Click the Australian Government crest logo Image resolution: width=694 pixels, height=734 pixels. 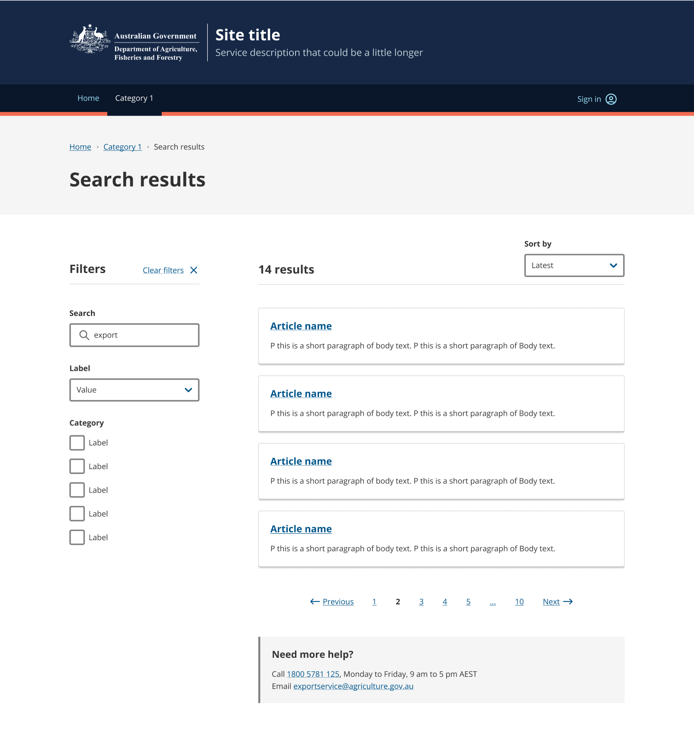pos(90,40)
